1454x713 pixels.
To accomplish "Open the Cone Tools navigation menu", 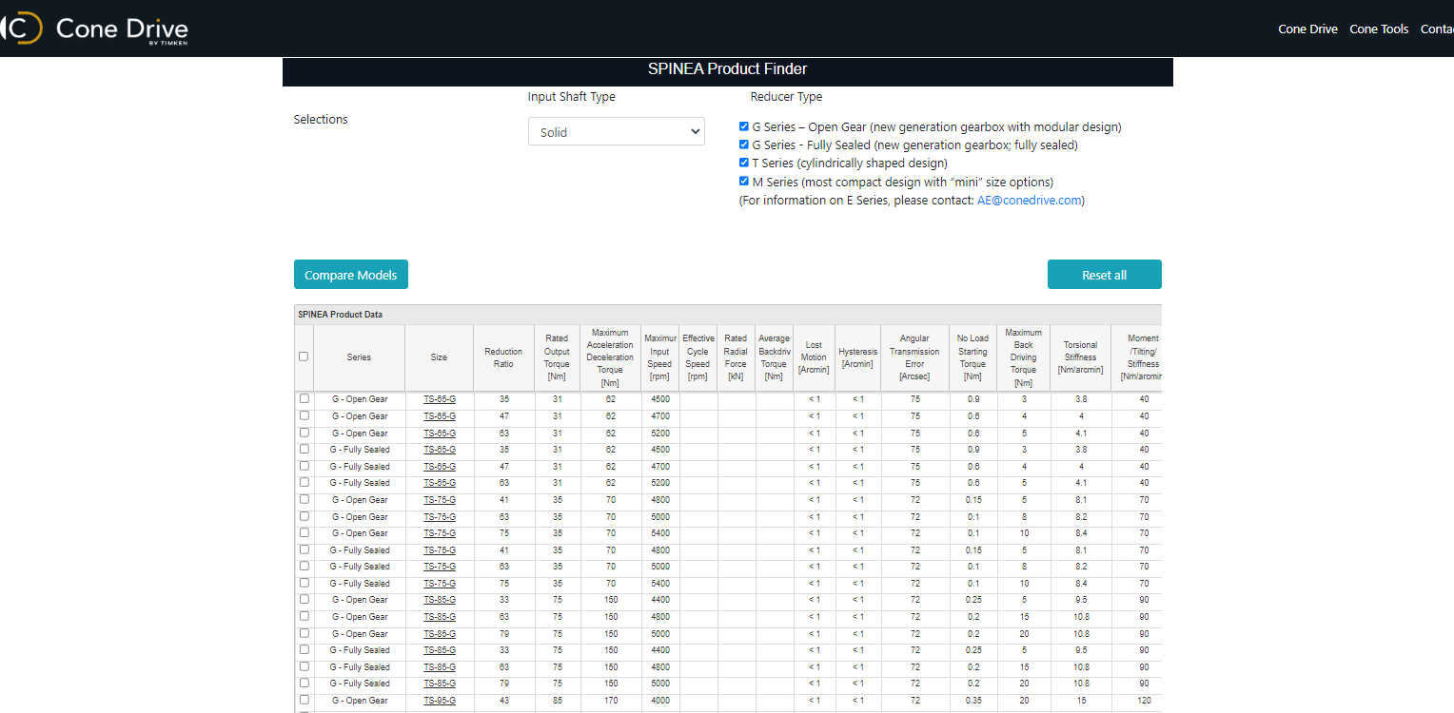I will point(1379,29).
